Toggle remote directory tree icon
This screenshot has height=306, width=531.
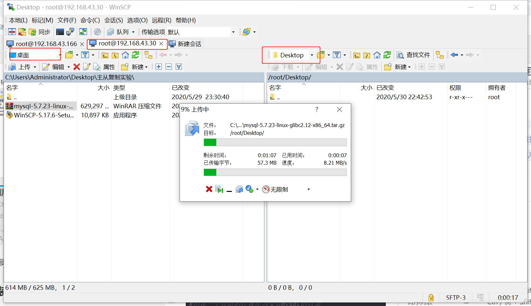[440, 55]
